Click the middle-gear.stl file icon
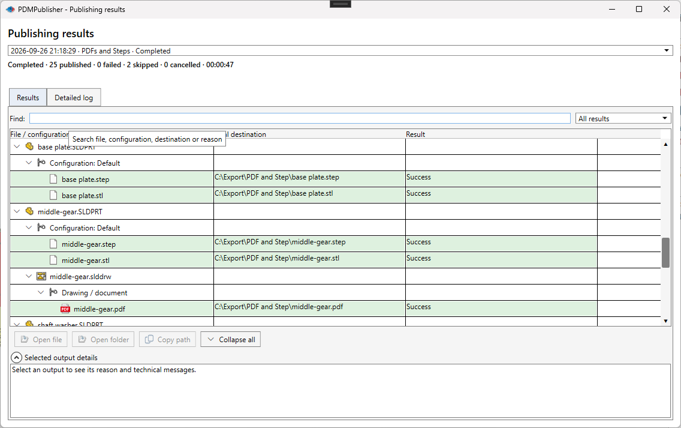The width and height of the screenshot is (681, 428). tap(53, 260)
